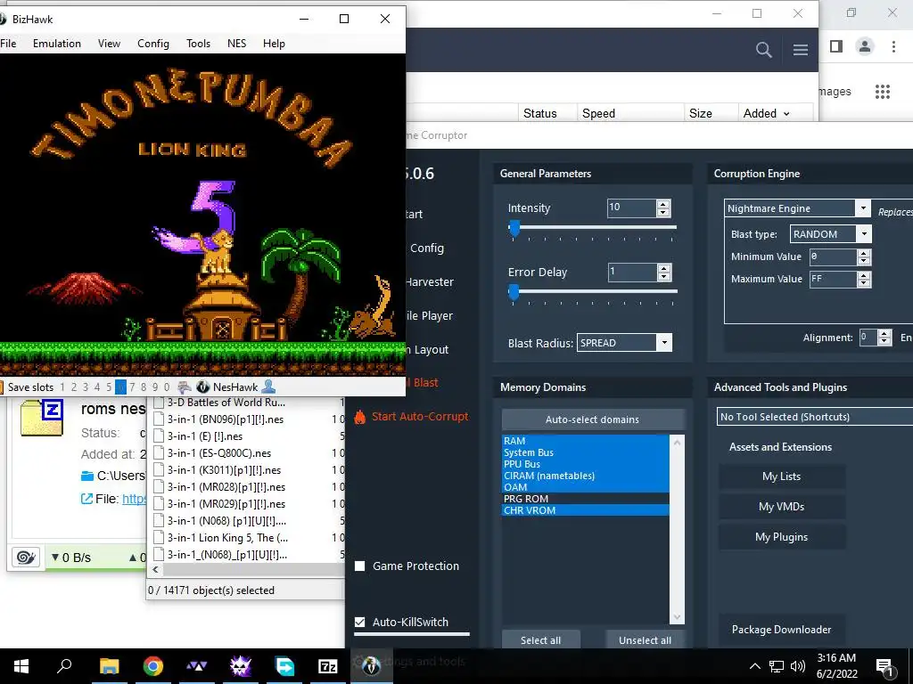This screenshot has width=913, height=684.
Task: Toggle the Auto-KillSwitch checkbox
Action: [x=360, y=623]
